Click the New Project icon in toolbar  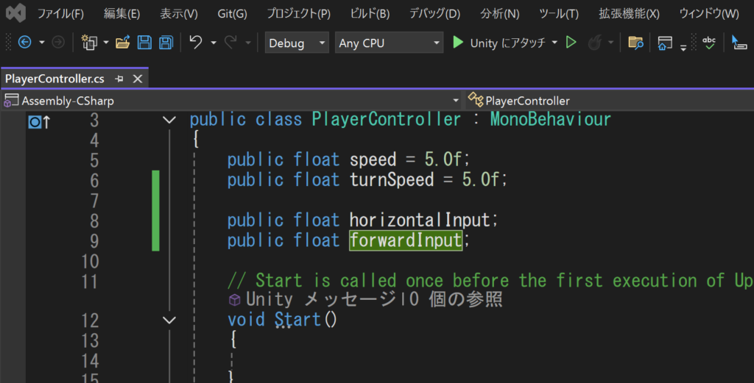(x=91, y=43)
